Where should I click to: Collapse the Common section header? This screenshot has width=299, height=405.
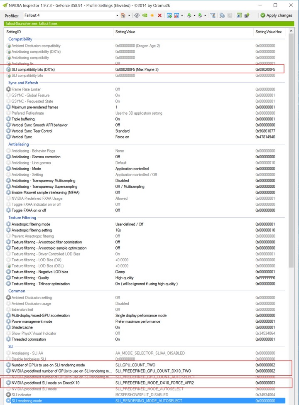tap(17, 291)
